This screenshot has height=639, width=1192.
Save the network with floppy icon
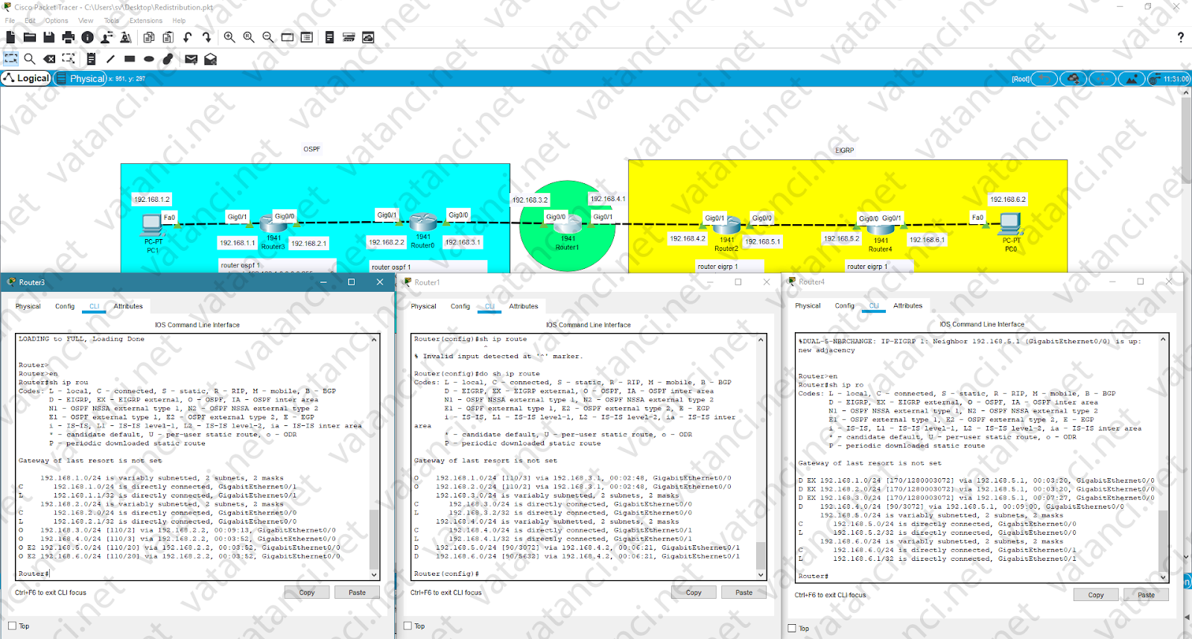(49, 37)
